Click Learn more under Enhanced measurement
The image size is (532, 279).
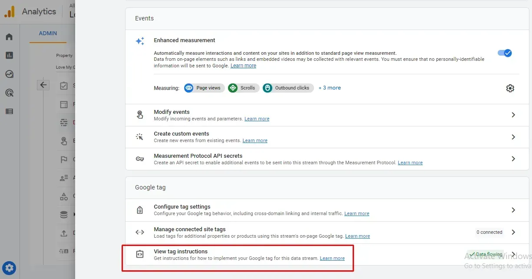(x=243, y=66)
